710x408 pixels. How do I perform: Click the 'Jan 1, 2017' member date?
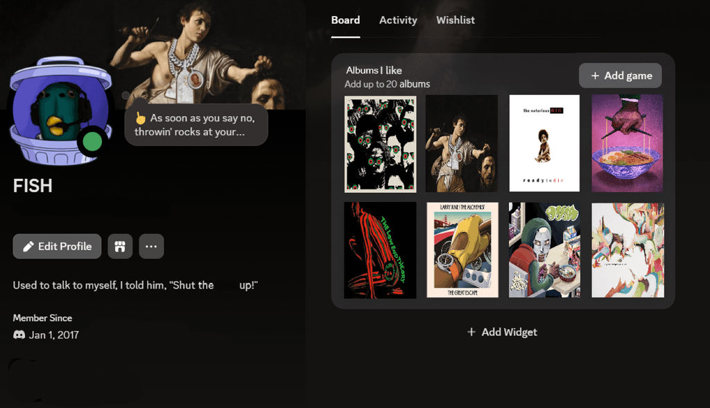pyautogui.click(x=54, y=335)
